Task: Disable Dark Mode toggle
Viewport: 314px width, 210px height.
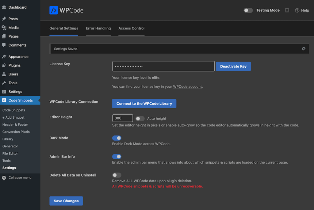Action: click(117, 138)
